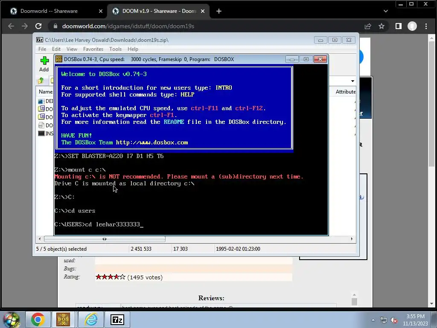Open the 7-Zip path dropdown arrow
The image size is (437, 328).
tap(353, 81)
